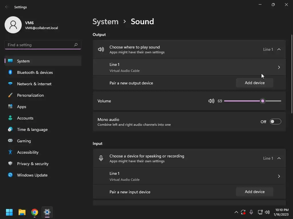Open Bluetooth & devices settings

(x=35, y=72)
